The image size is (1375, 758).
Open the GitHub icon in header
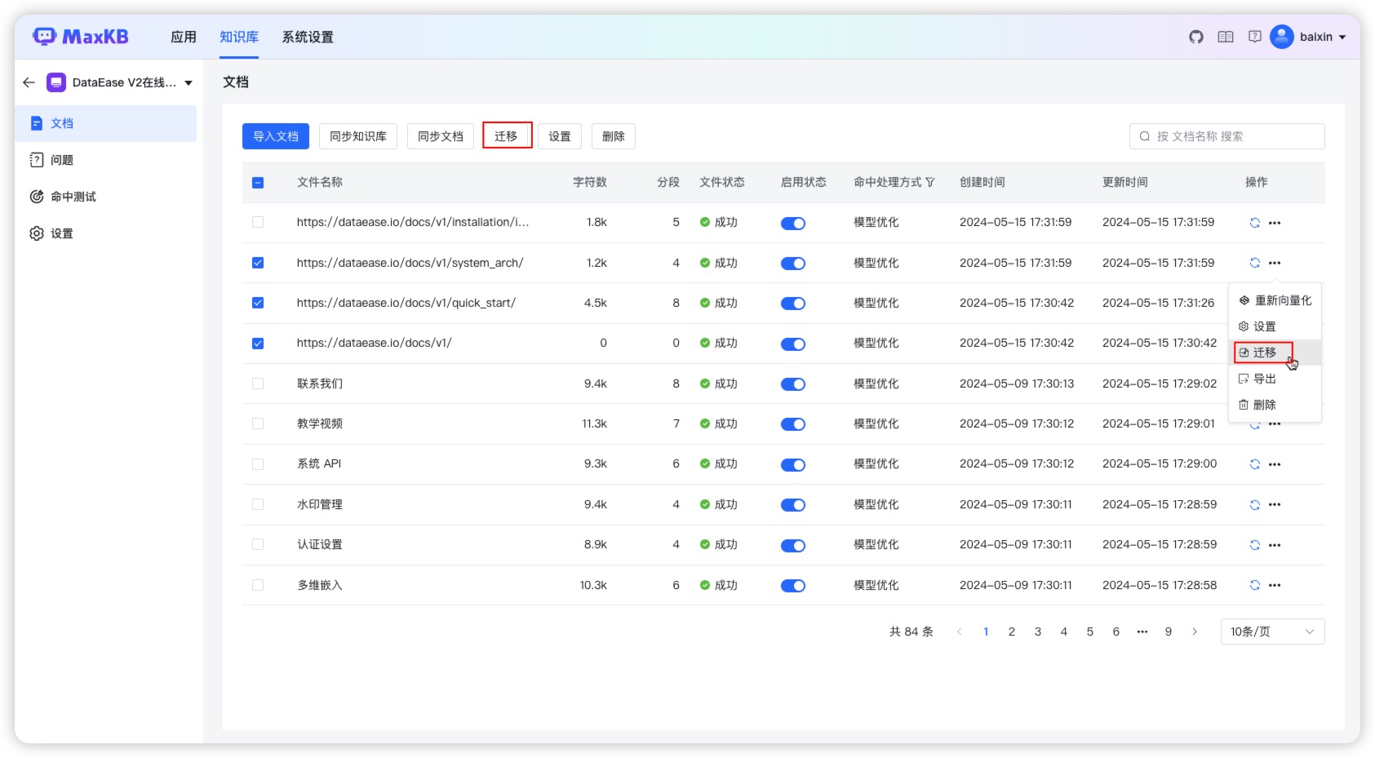1196,37
